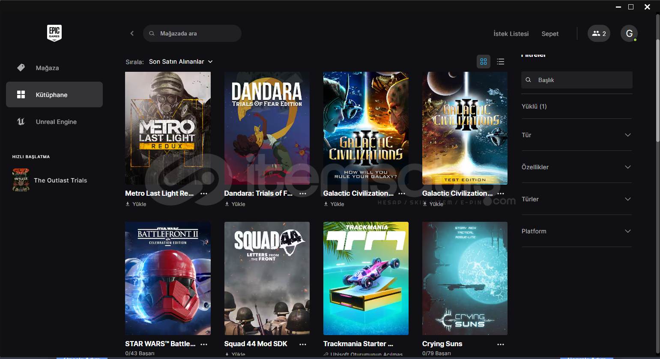
Task: Open Mağaza in the sidebar
Action: (47, 68)
